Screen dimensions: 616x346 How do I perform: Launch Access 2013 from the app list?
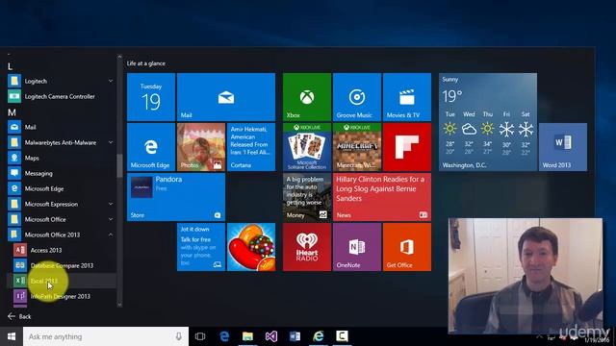(62, 250)
